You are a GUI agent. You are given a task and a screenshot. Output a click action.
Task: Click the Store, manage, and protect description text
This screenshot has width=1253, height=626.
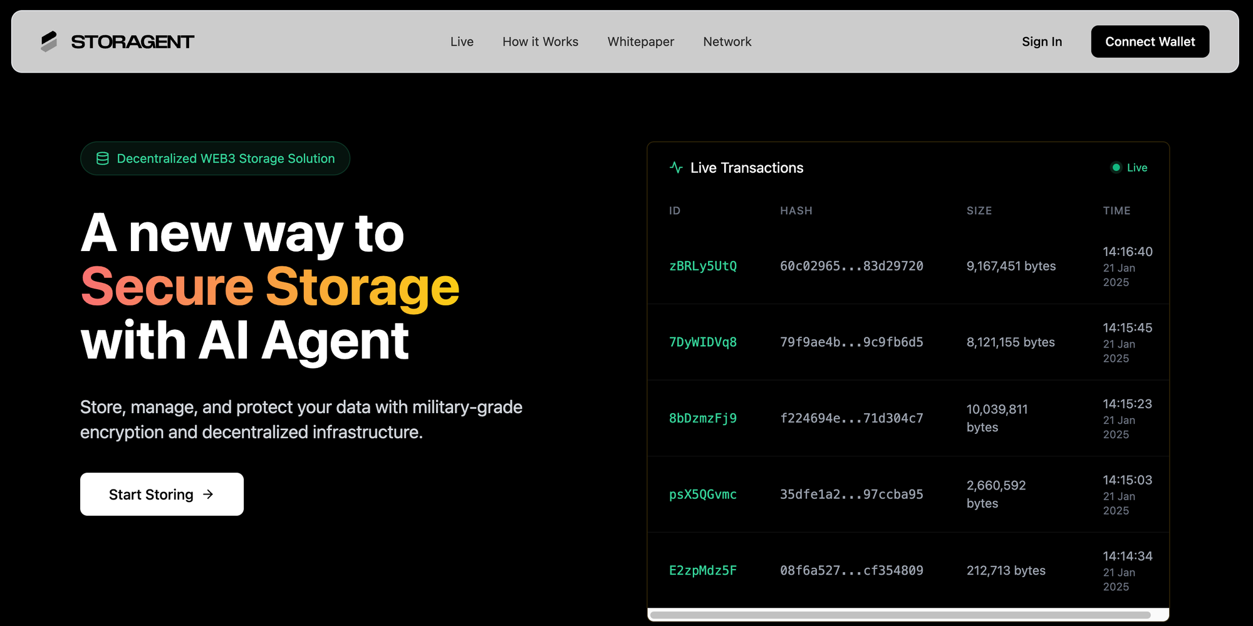click(301, 419)
